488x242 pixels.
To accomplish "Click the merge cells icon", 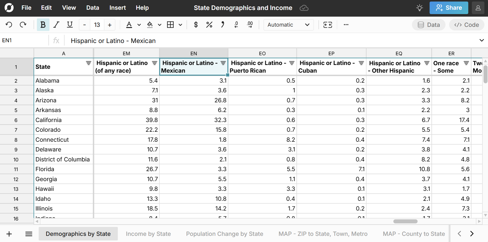I will [328, 25].
